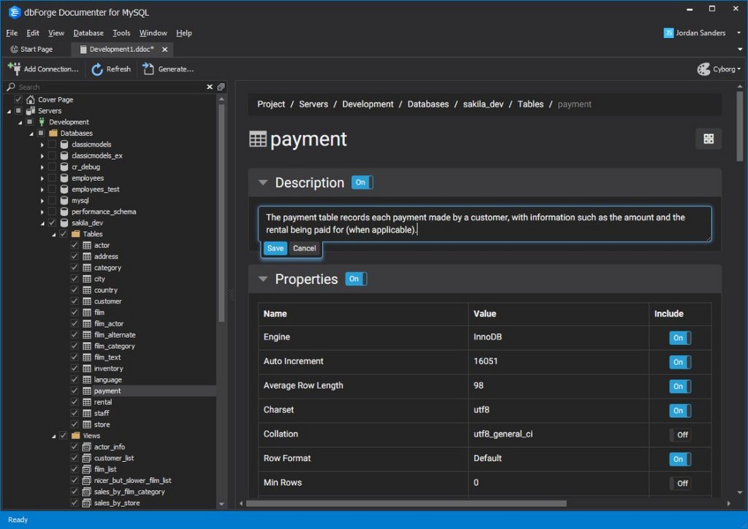Click the search magnifier icon
Image resolution: width=748 pixels, height=529 pixels.
[11, 87]
